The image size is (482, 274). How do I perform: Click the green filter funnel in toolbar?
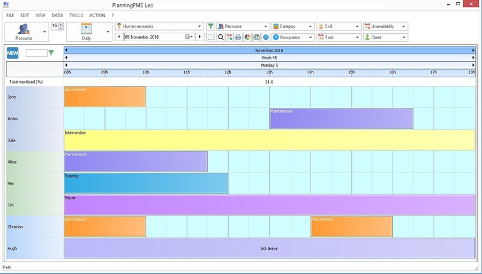(210, 26)
